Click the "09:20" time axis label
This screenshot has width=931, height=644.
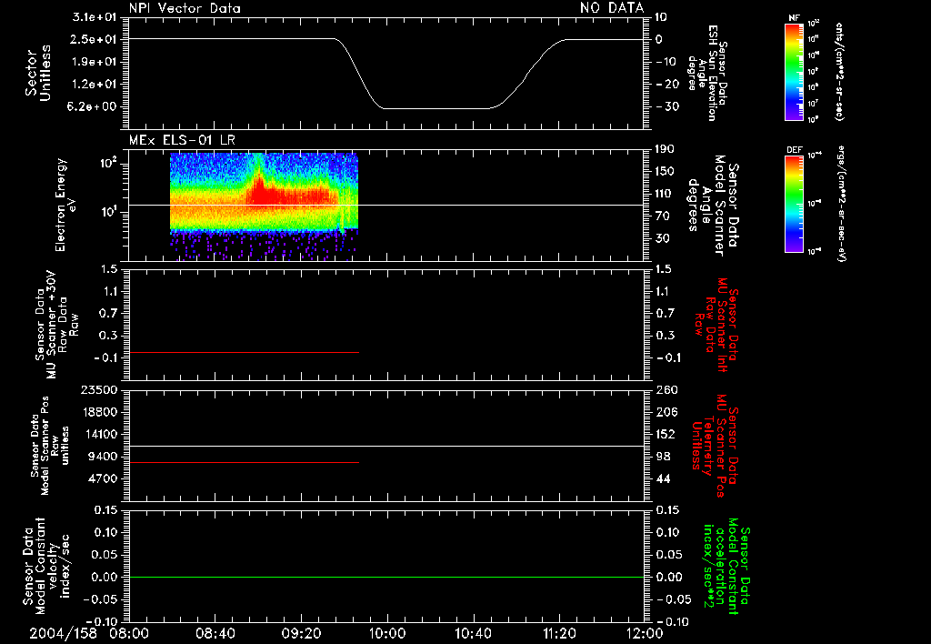[x=302, y=633]
